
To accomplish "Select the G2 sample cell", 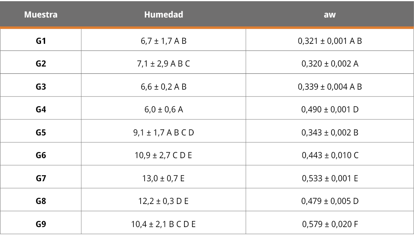I will [41, 63].
